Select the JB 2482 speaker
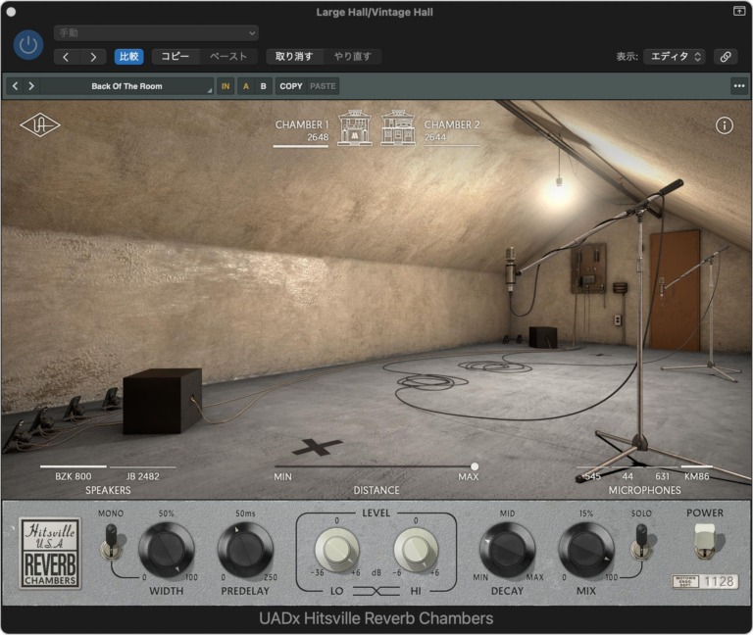 point(142,476)
